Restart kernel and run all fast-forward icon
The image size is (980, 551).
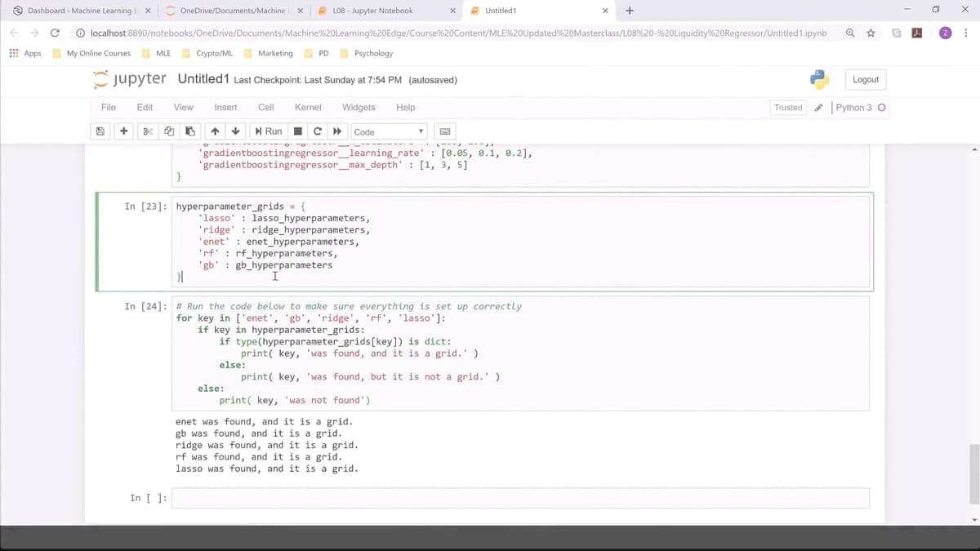337,131
